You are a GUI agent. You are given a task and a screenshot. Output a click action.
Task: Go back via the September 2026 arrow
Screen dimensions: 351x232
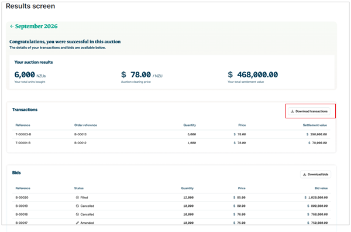click(x=12, y=26)
